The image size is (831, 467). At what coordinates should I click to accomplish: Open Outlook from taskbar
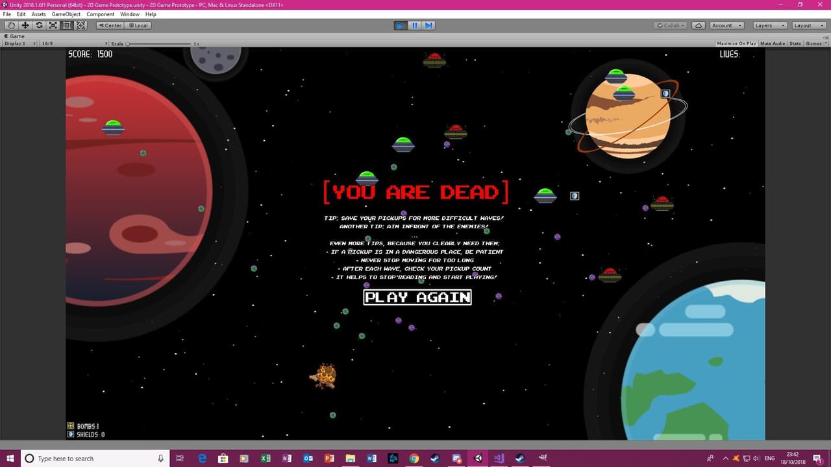coord(308,459)
